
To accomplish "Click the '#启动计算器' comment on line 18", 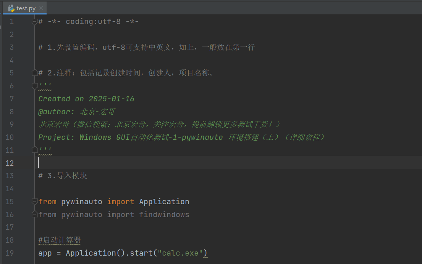I will coord(60,240).
